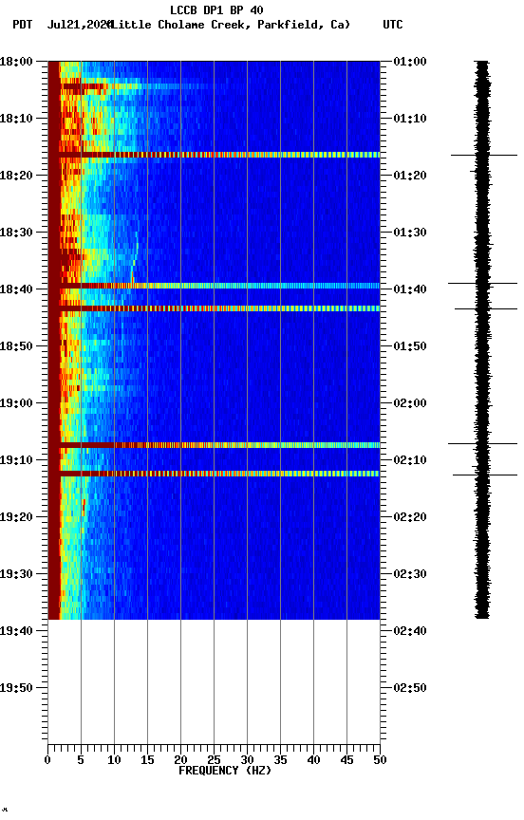Click the '19:10' PDT time label

[x=16, y=460]
